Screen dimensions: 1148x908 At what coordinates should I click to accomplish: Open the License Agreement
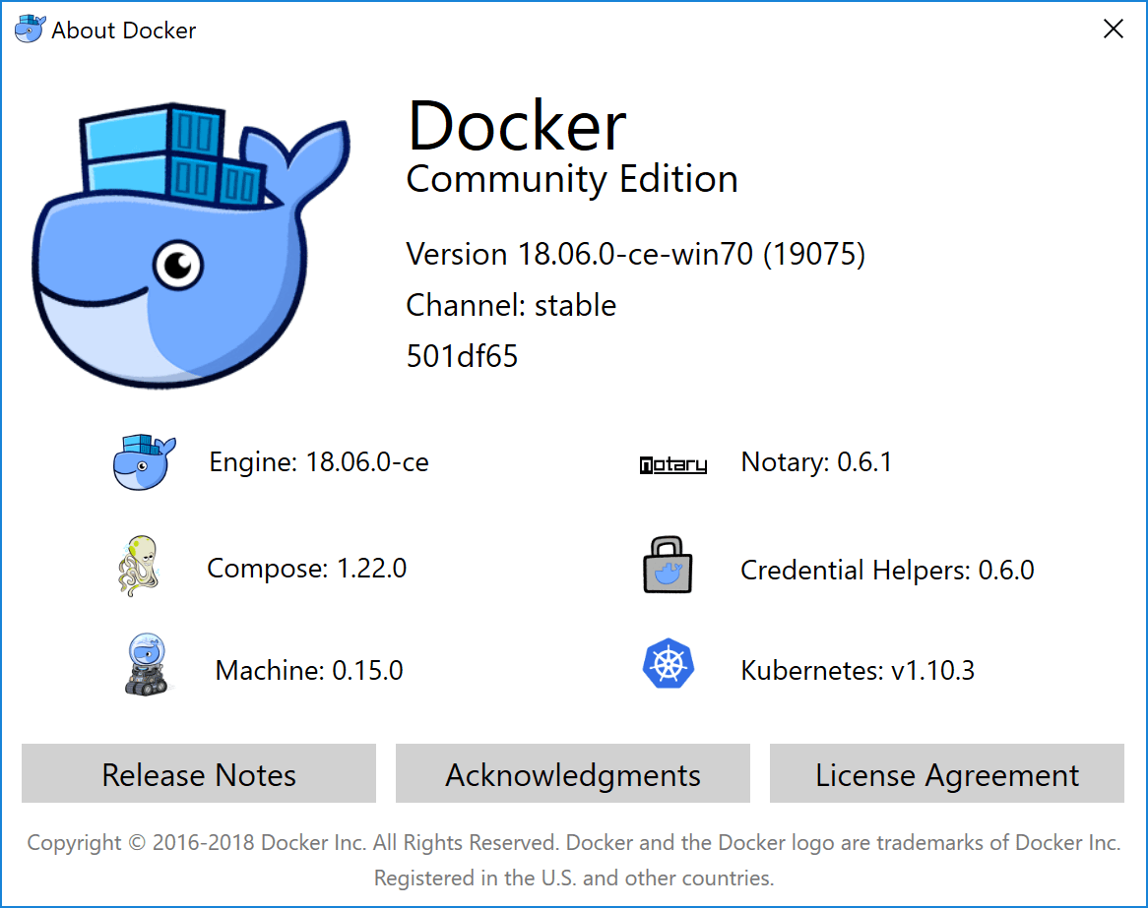point(946,774)
